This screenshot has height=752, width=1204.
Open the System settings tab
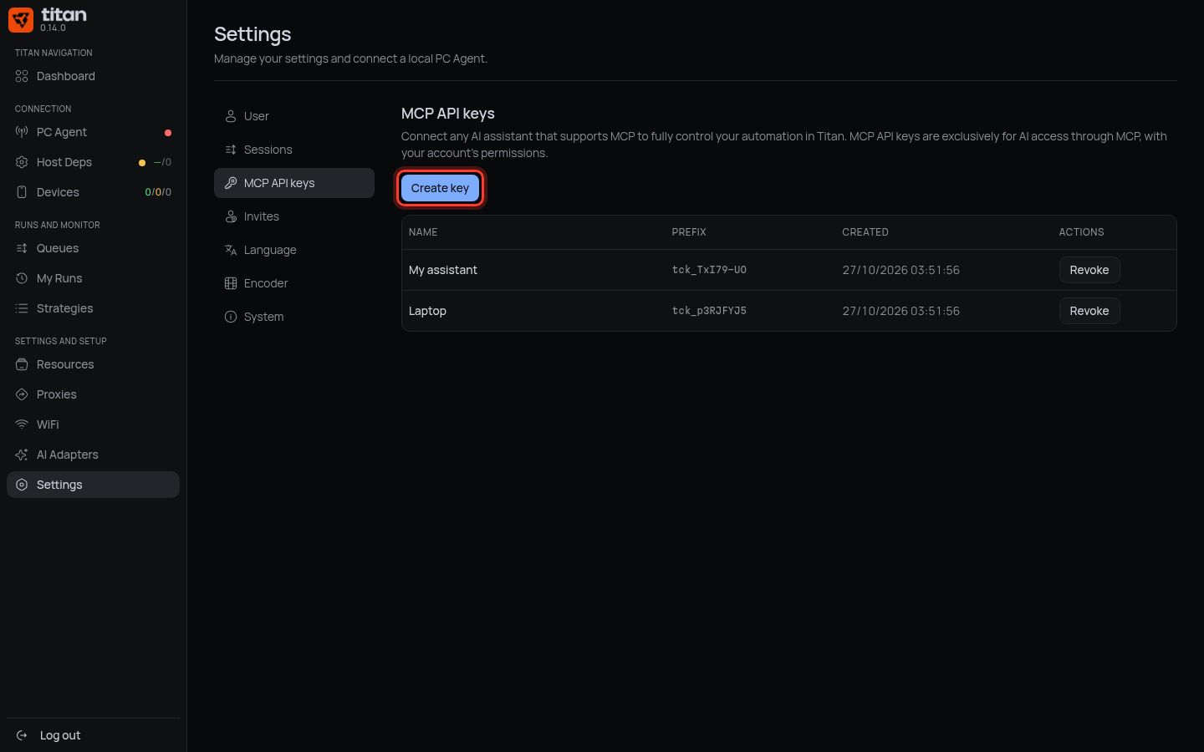click(x=294, y=317)
